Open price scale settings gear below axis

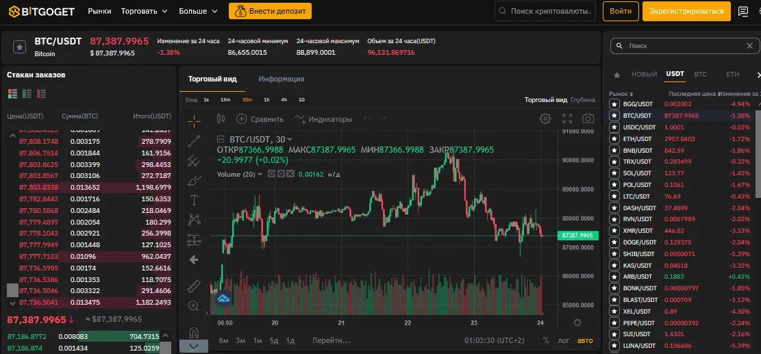(577, 323)
